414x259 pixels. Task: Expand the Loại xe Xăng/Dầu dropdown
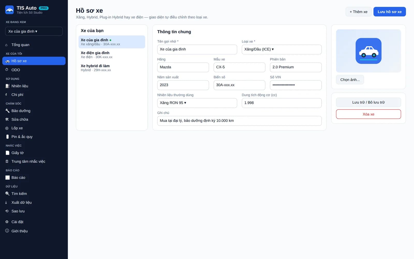282,49
